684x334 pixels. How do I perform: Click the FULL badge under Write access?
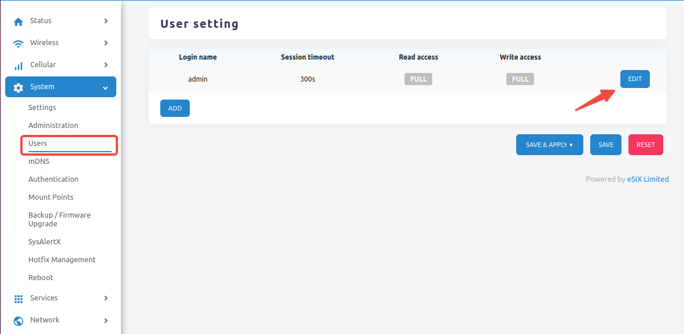[x=520, y=79]
